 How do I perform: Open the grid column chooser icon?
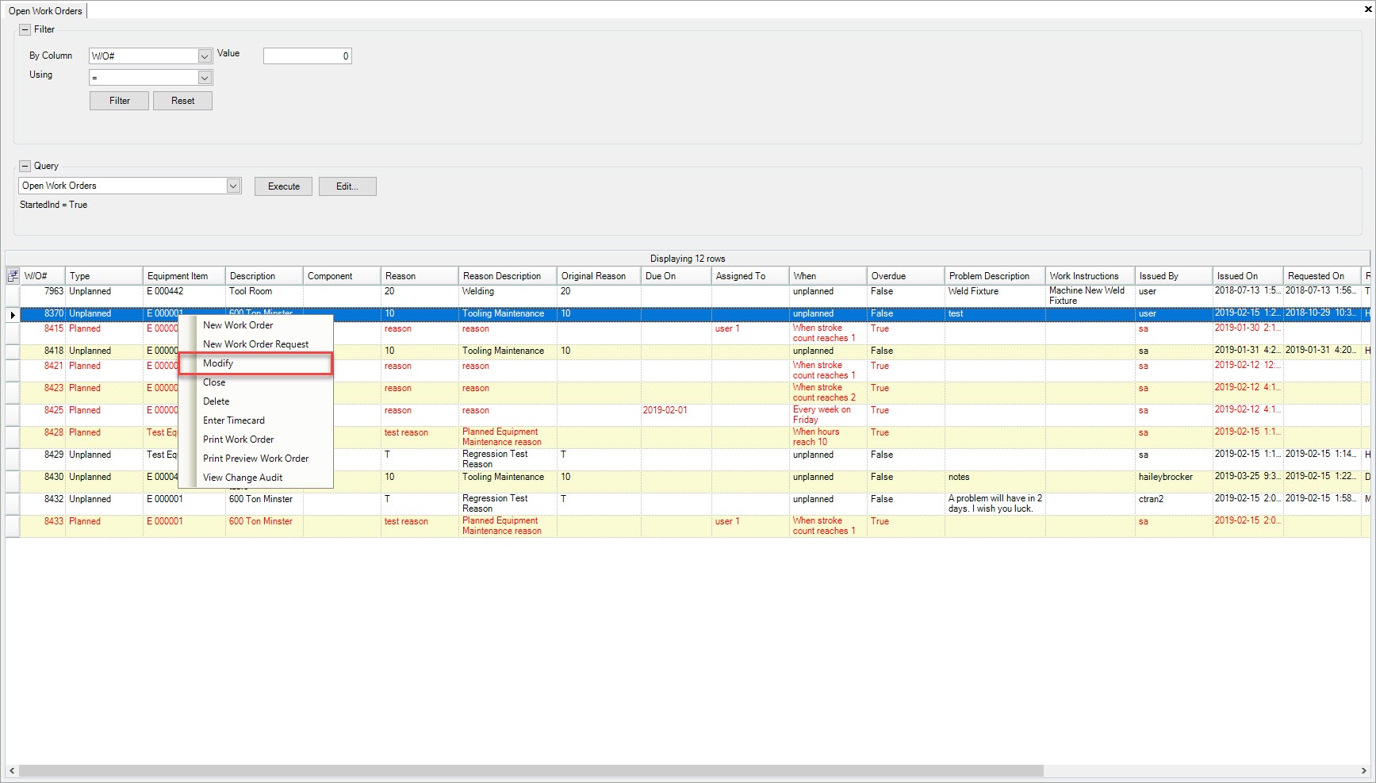click(x=13, y=276)
